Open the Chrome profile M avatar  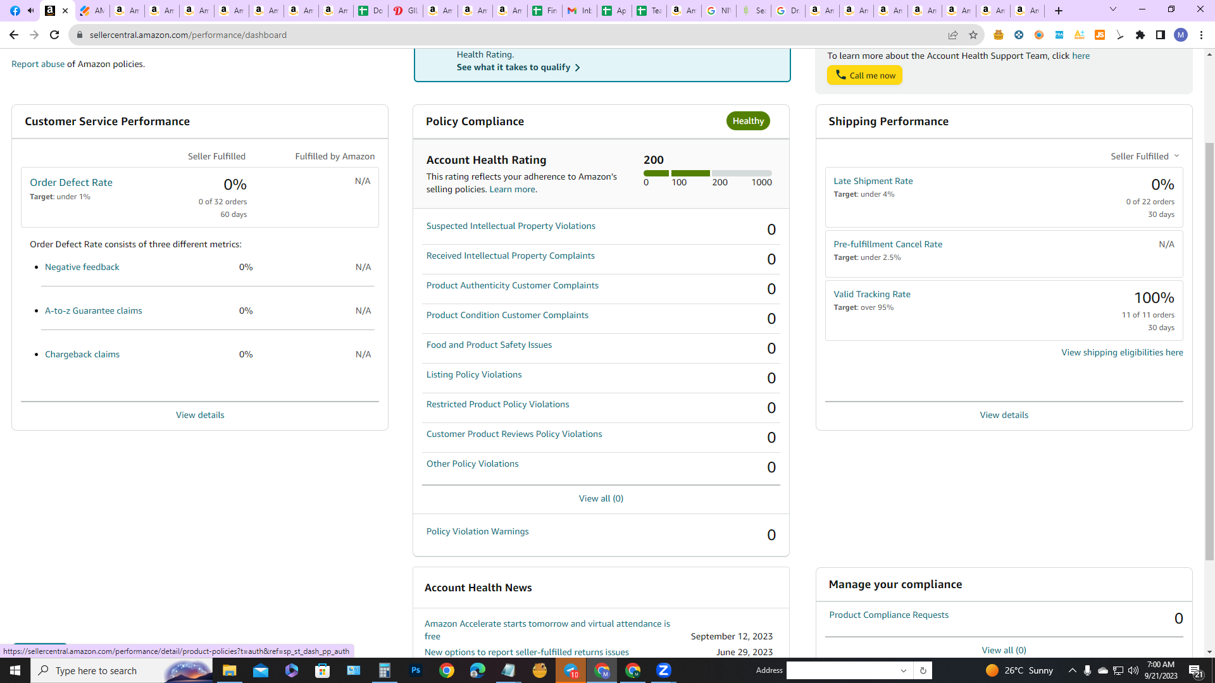(1181, 35)
